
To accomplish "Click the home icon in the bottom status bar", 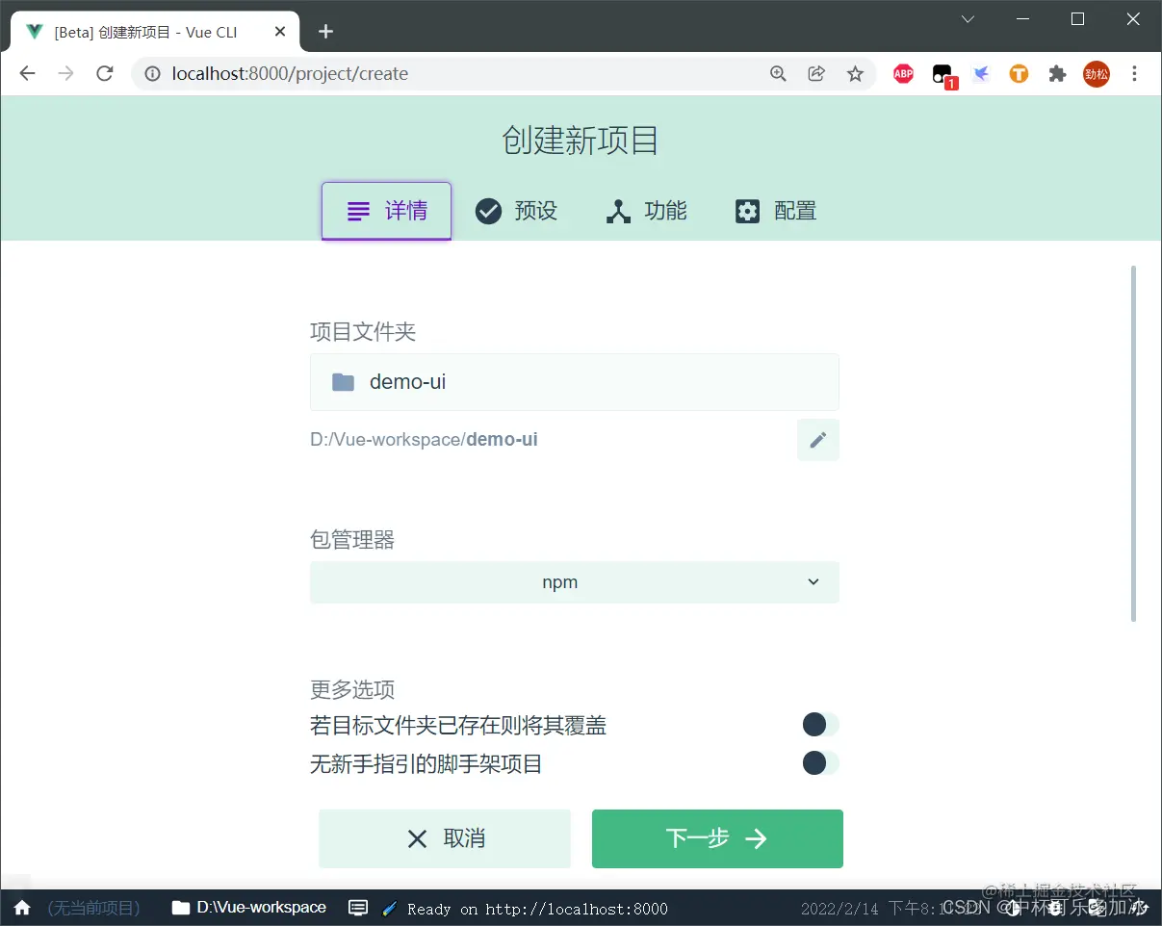I will pos(21,908).
